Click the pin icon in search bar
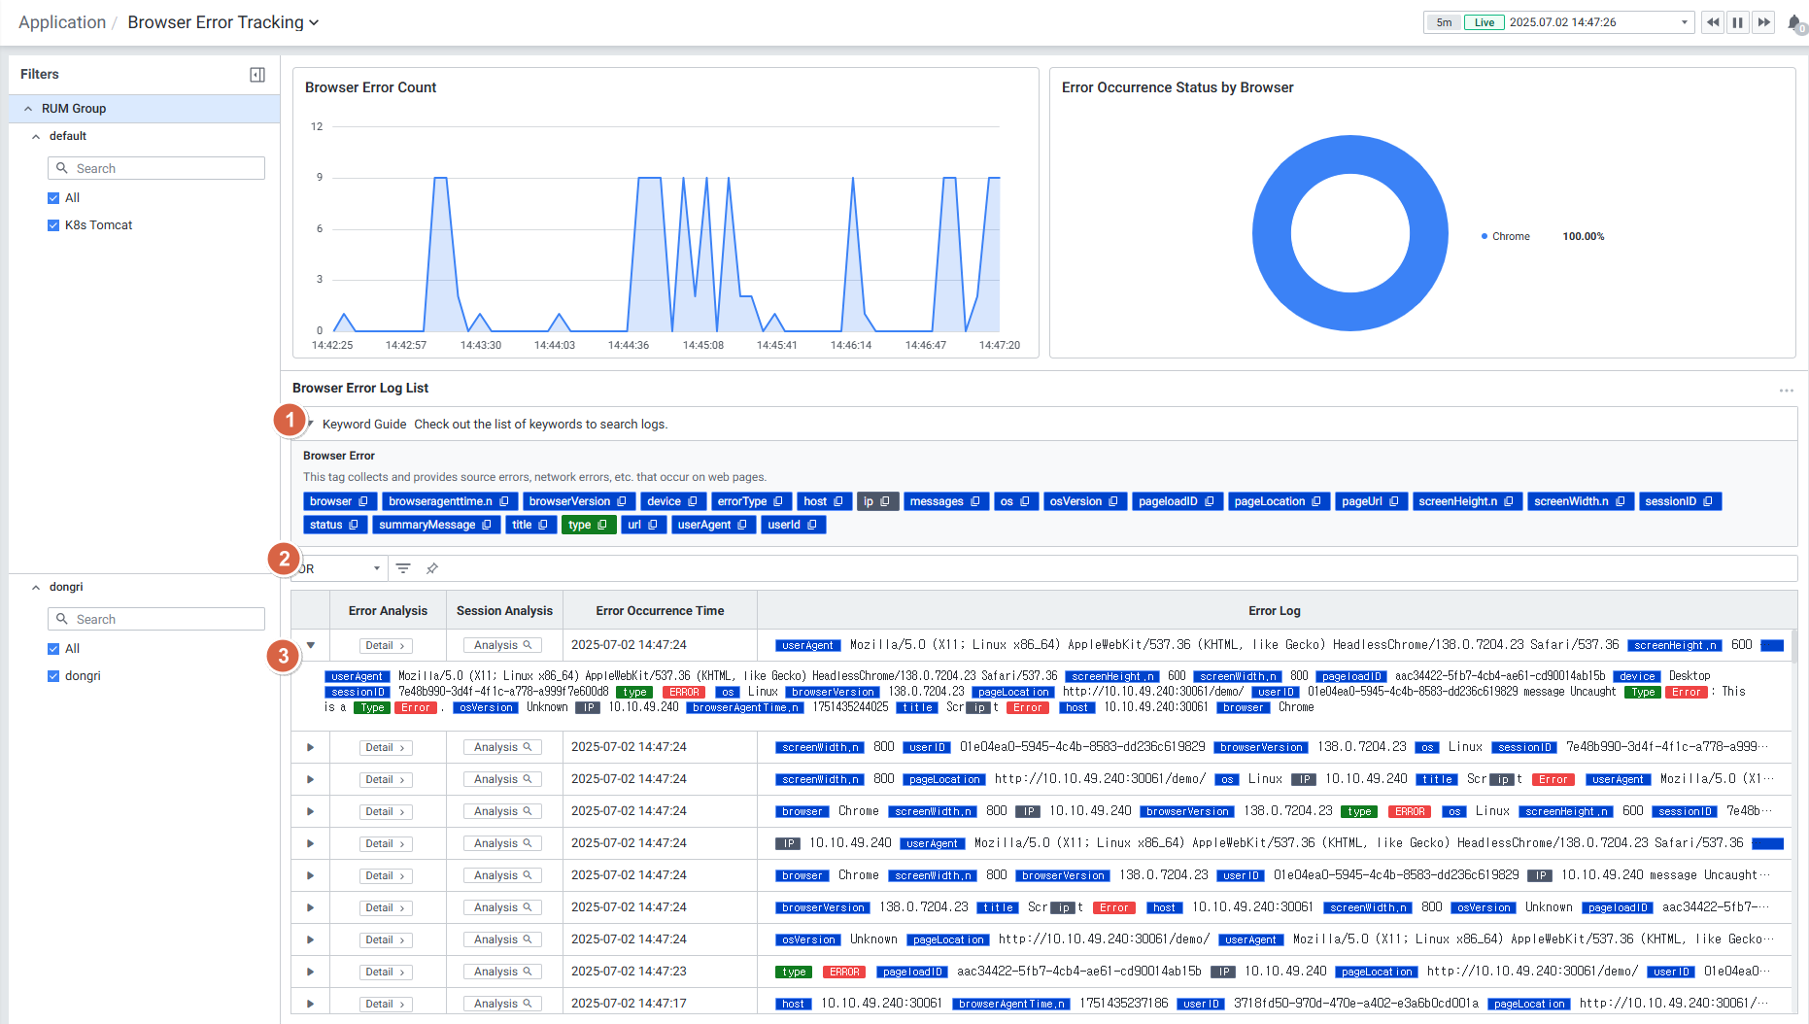Viewport: 1809px width, 1024px height. pyautogui.click(x=432, y=568)
